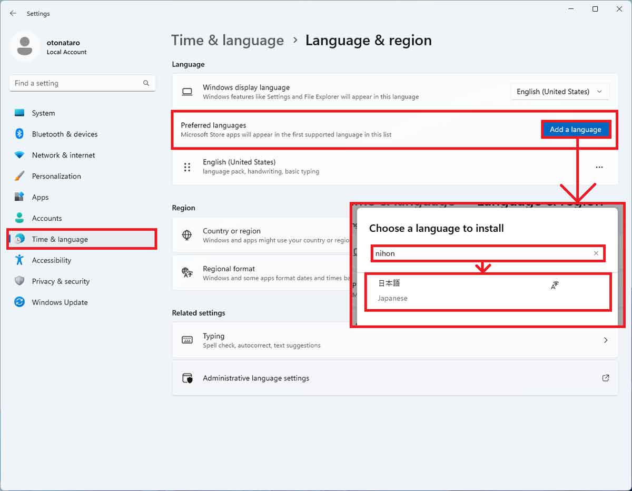This screenshot has height=491, width=632.
Task: Click the Time & language clock icon
Action: (x=19, y=239)
